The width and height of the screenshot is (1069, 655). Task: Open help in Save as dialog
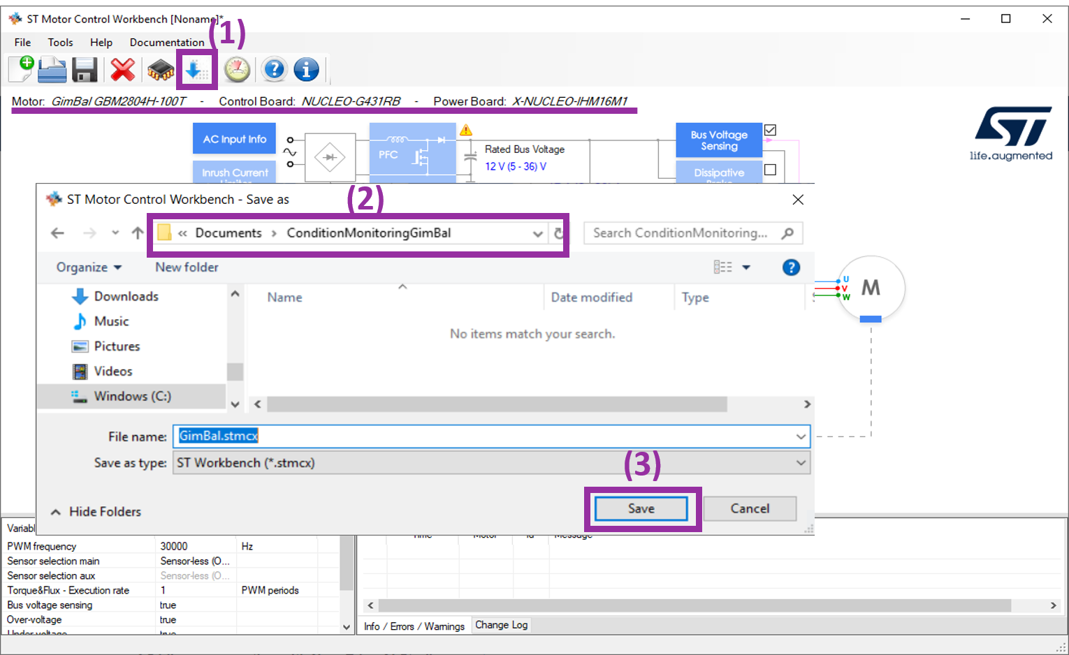[x=791, y=267]
